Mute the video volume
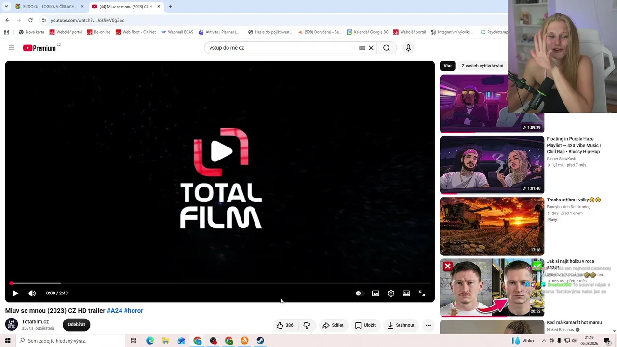Screen dimensions: 617x347 (x=32, y=293)
